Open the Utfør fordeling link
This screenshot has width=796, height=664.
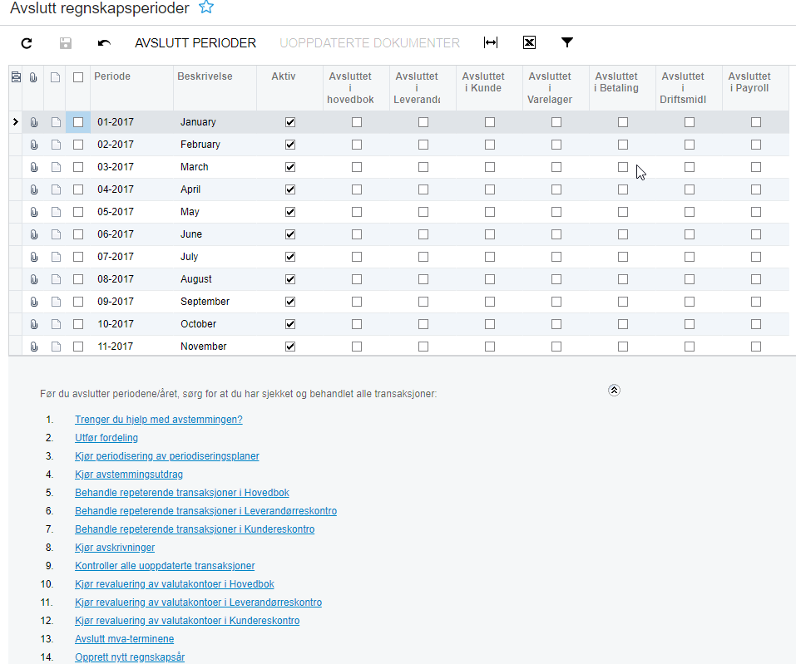pos(106,438)
